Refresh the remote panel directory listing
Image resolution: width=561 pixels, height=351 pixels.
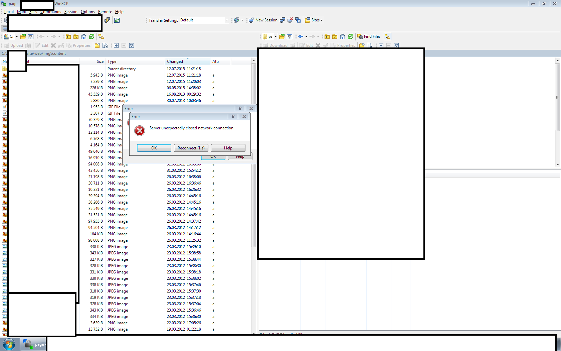click(x=350, y=36)
